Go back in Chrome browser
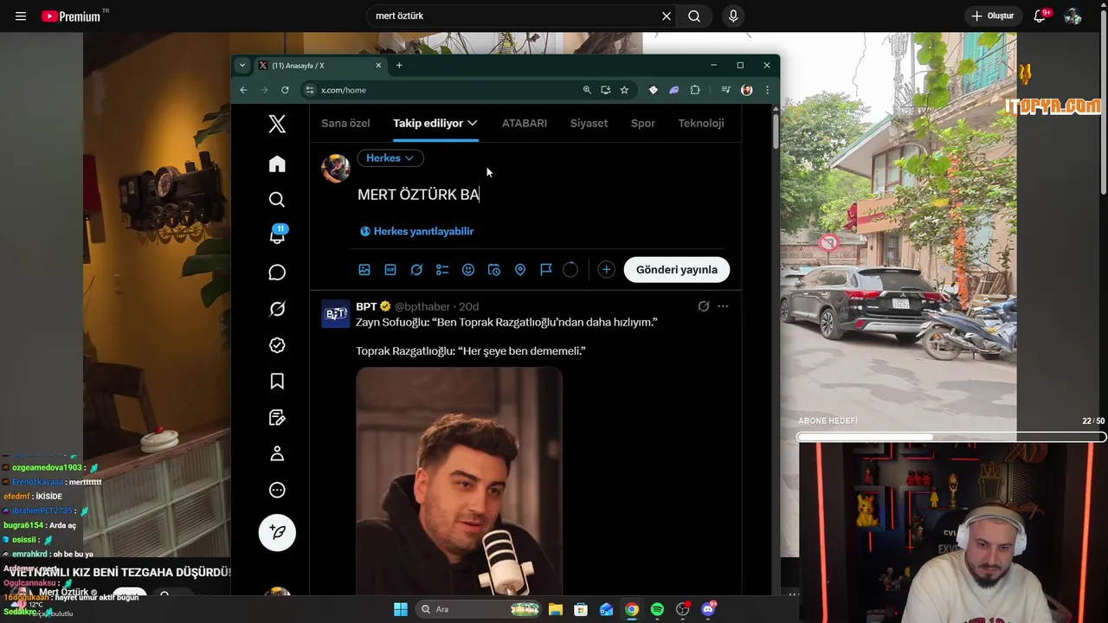Screen dimensions: 1108x623 point(243,90)
